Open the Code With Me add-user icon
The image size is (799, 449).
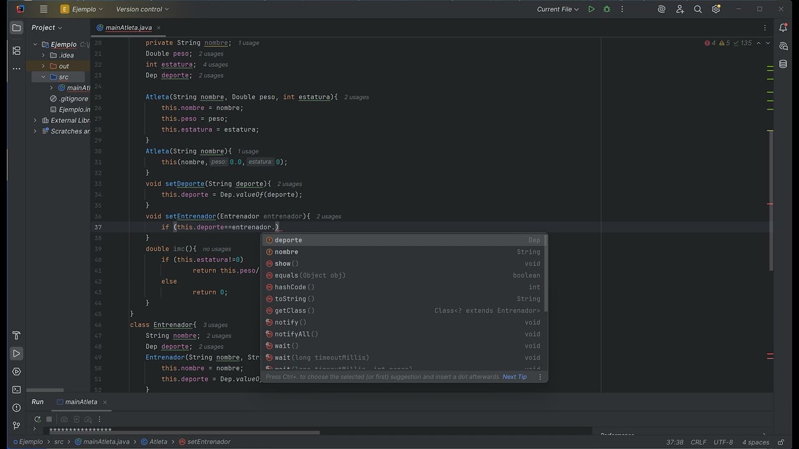[680, 9]
